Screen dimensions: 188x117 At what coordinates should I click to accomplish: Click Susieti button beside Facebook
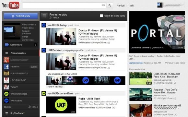click(34, 67)
